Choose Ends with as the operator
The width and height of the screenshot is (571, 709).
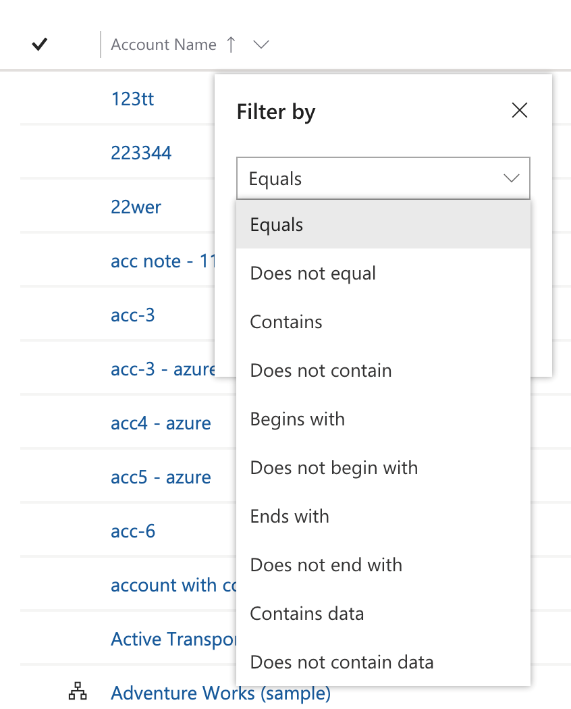coord(290,516)
